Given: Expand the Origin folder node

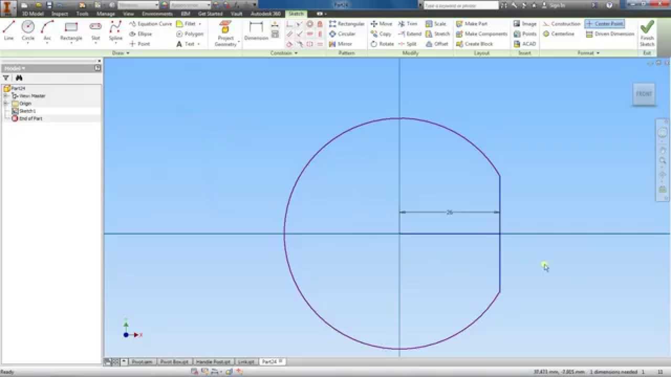Looking at the screenshot, I should pyautogui.click(x=5, y=103).
